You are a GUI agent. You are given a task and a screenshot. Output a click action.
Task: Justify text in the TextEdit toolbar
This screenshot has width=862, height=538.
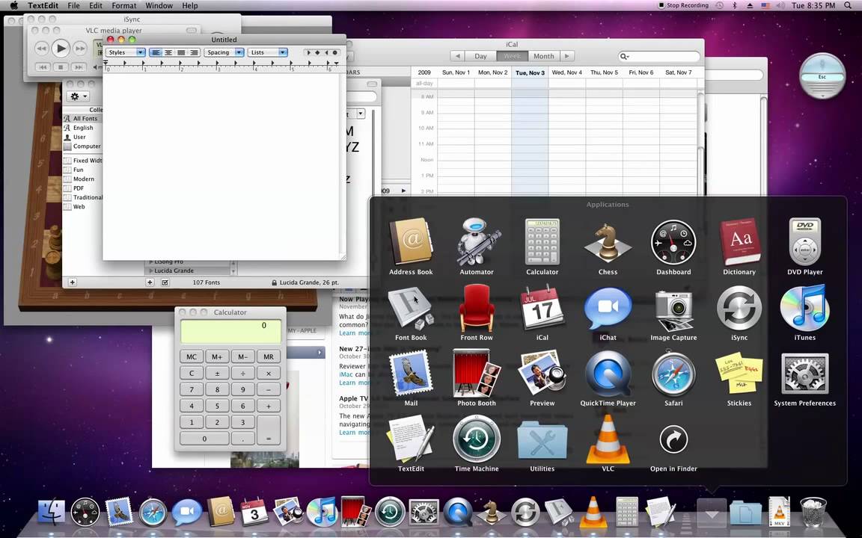tap(181, 52)
